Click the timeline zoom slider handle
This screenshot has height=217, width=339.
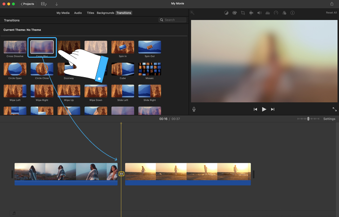tap(308, 118)
